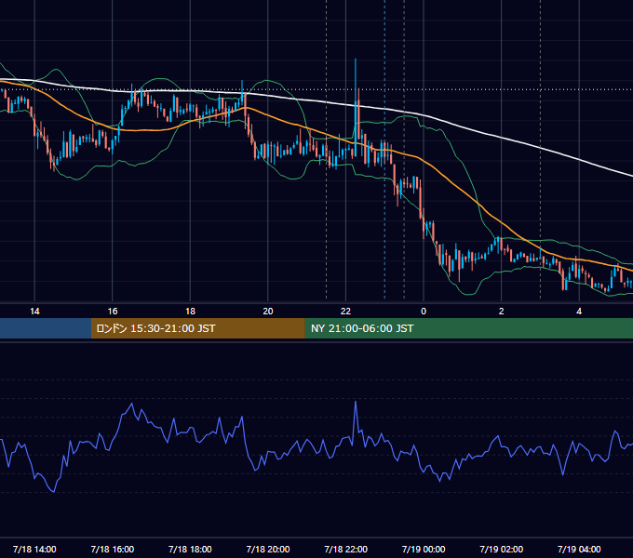Click the 7/18 16:00 time label
Screen dimensions: 633x558
[x=113, y=549]
